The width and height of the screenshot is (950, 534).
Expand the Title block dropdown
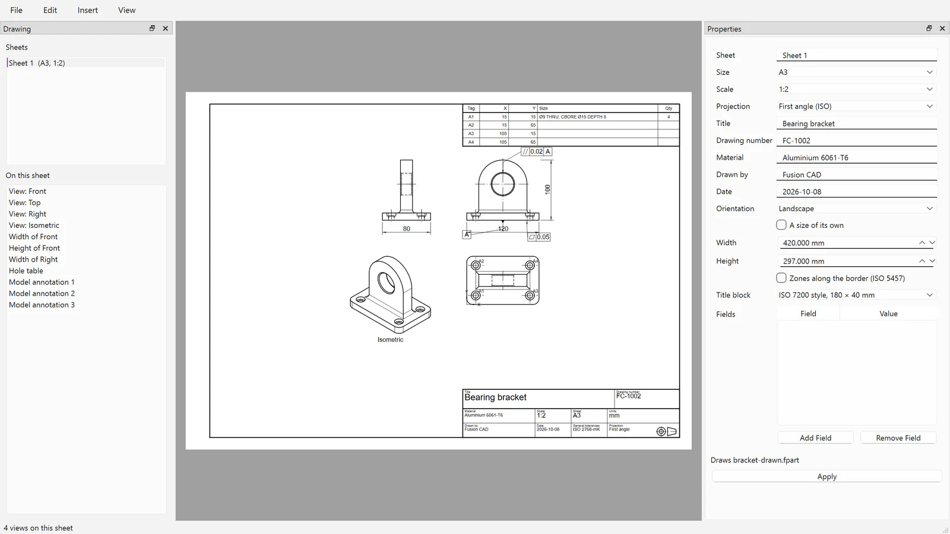(856, 295)
